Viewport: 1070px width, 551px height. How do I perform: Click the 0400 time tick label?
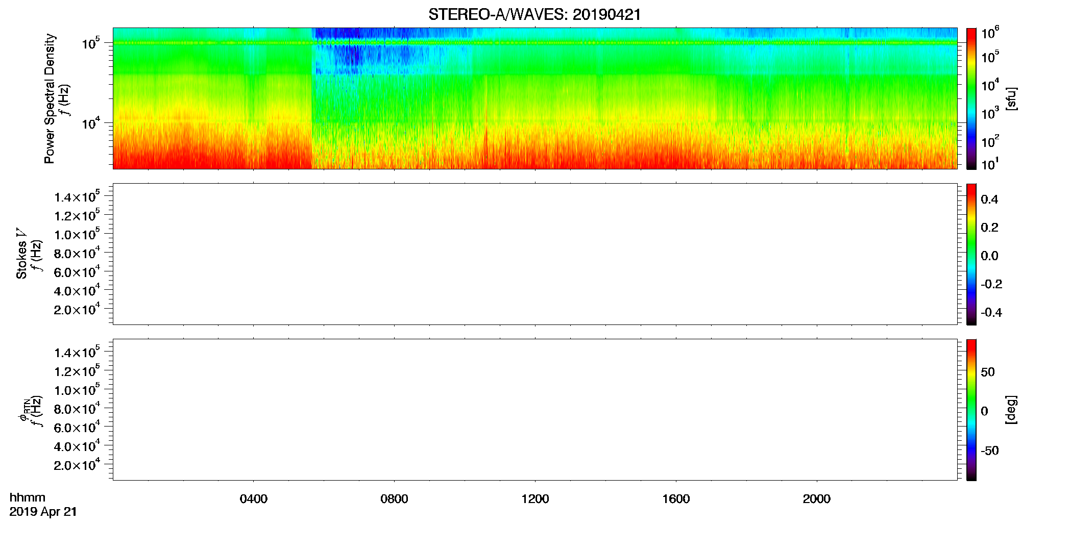(x=254, y=499)
